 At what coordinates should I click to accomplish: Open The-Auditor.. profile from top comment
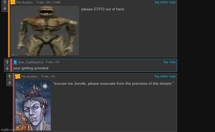[25, 2]
